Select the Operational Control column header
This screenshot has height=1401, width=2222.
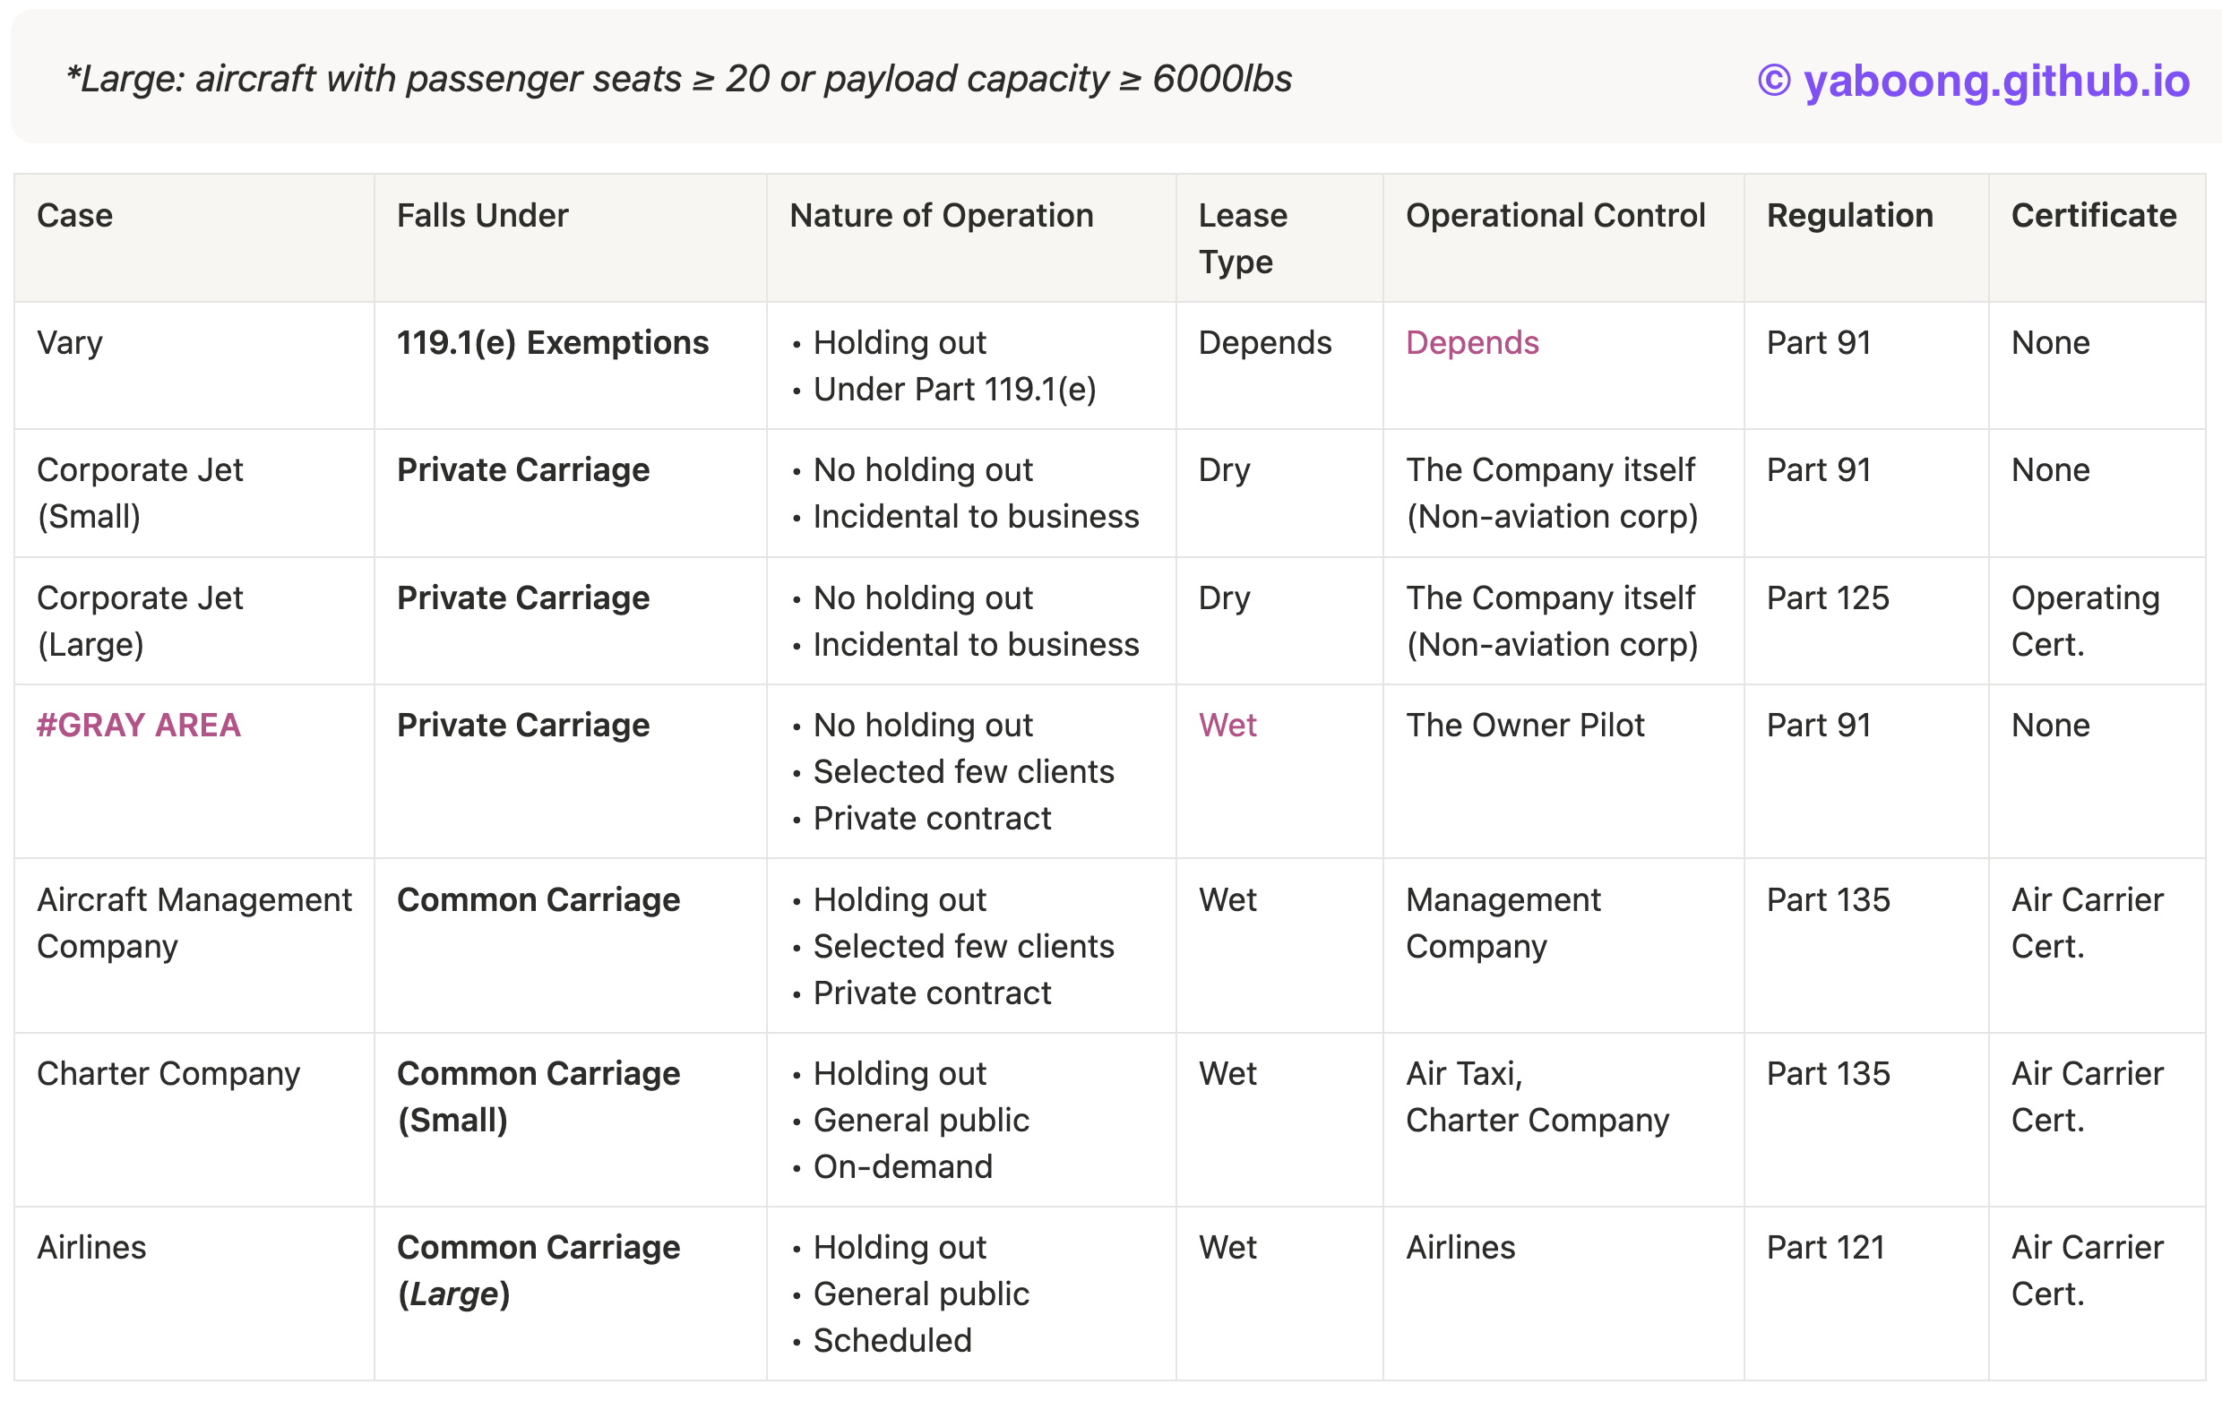[x=1555, y=216]
